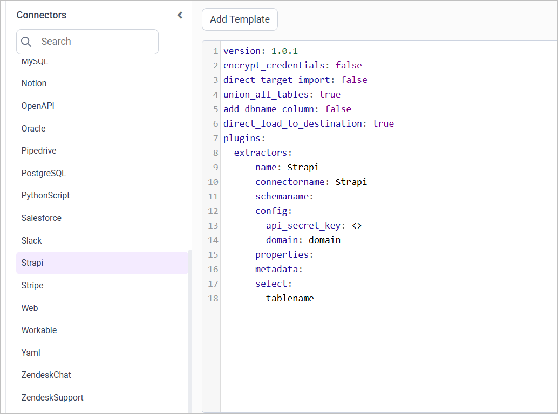The image size is (558, 414).
Task: Open the ZendeskSupport connector
Action: pyautogui.click(x=52, y=397)
